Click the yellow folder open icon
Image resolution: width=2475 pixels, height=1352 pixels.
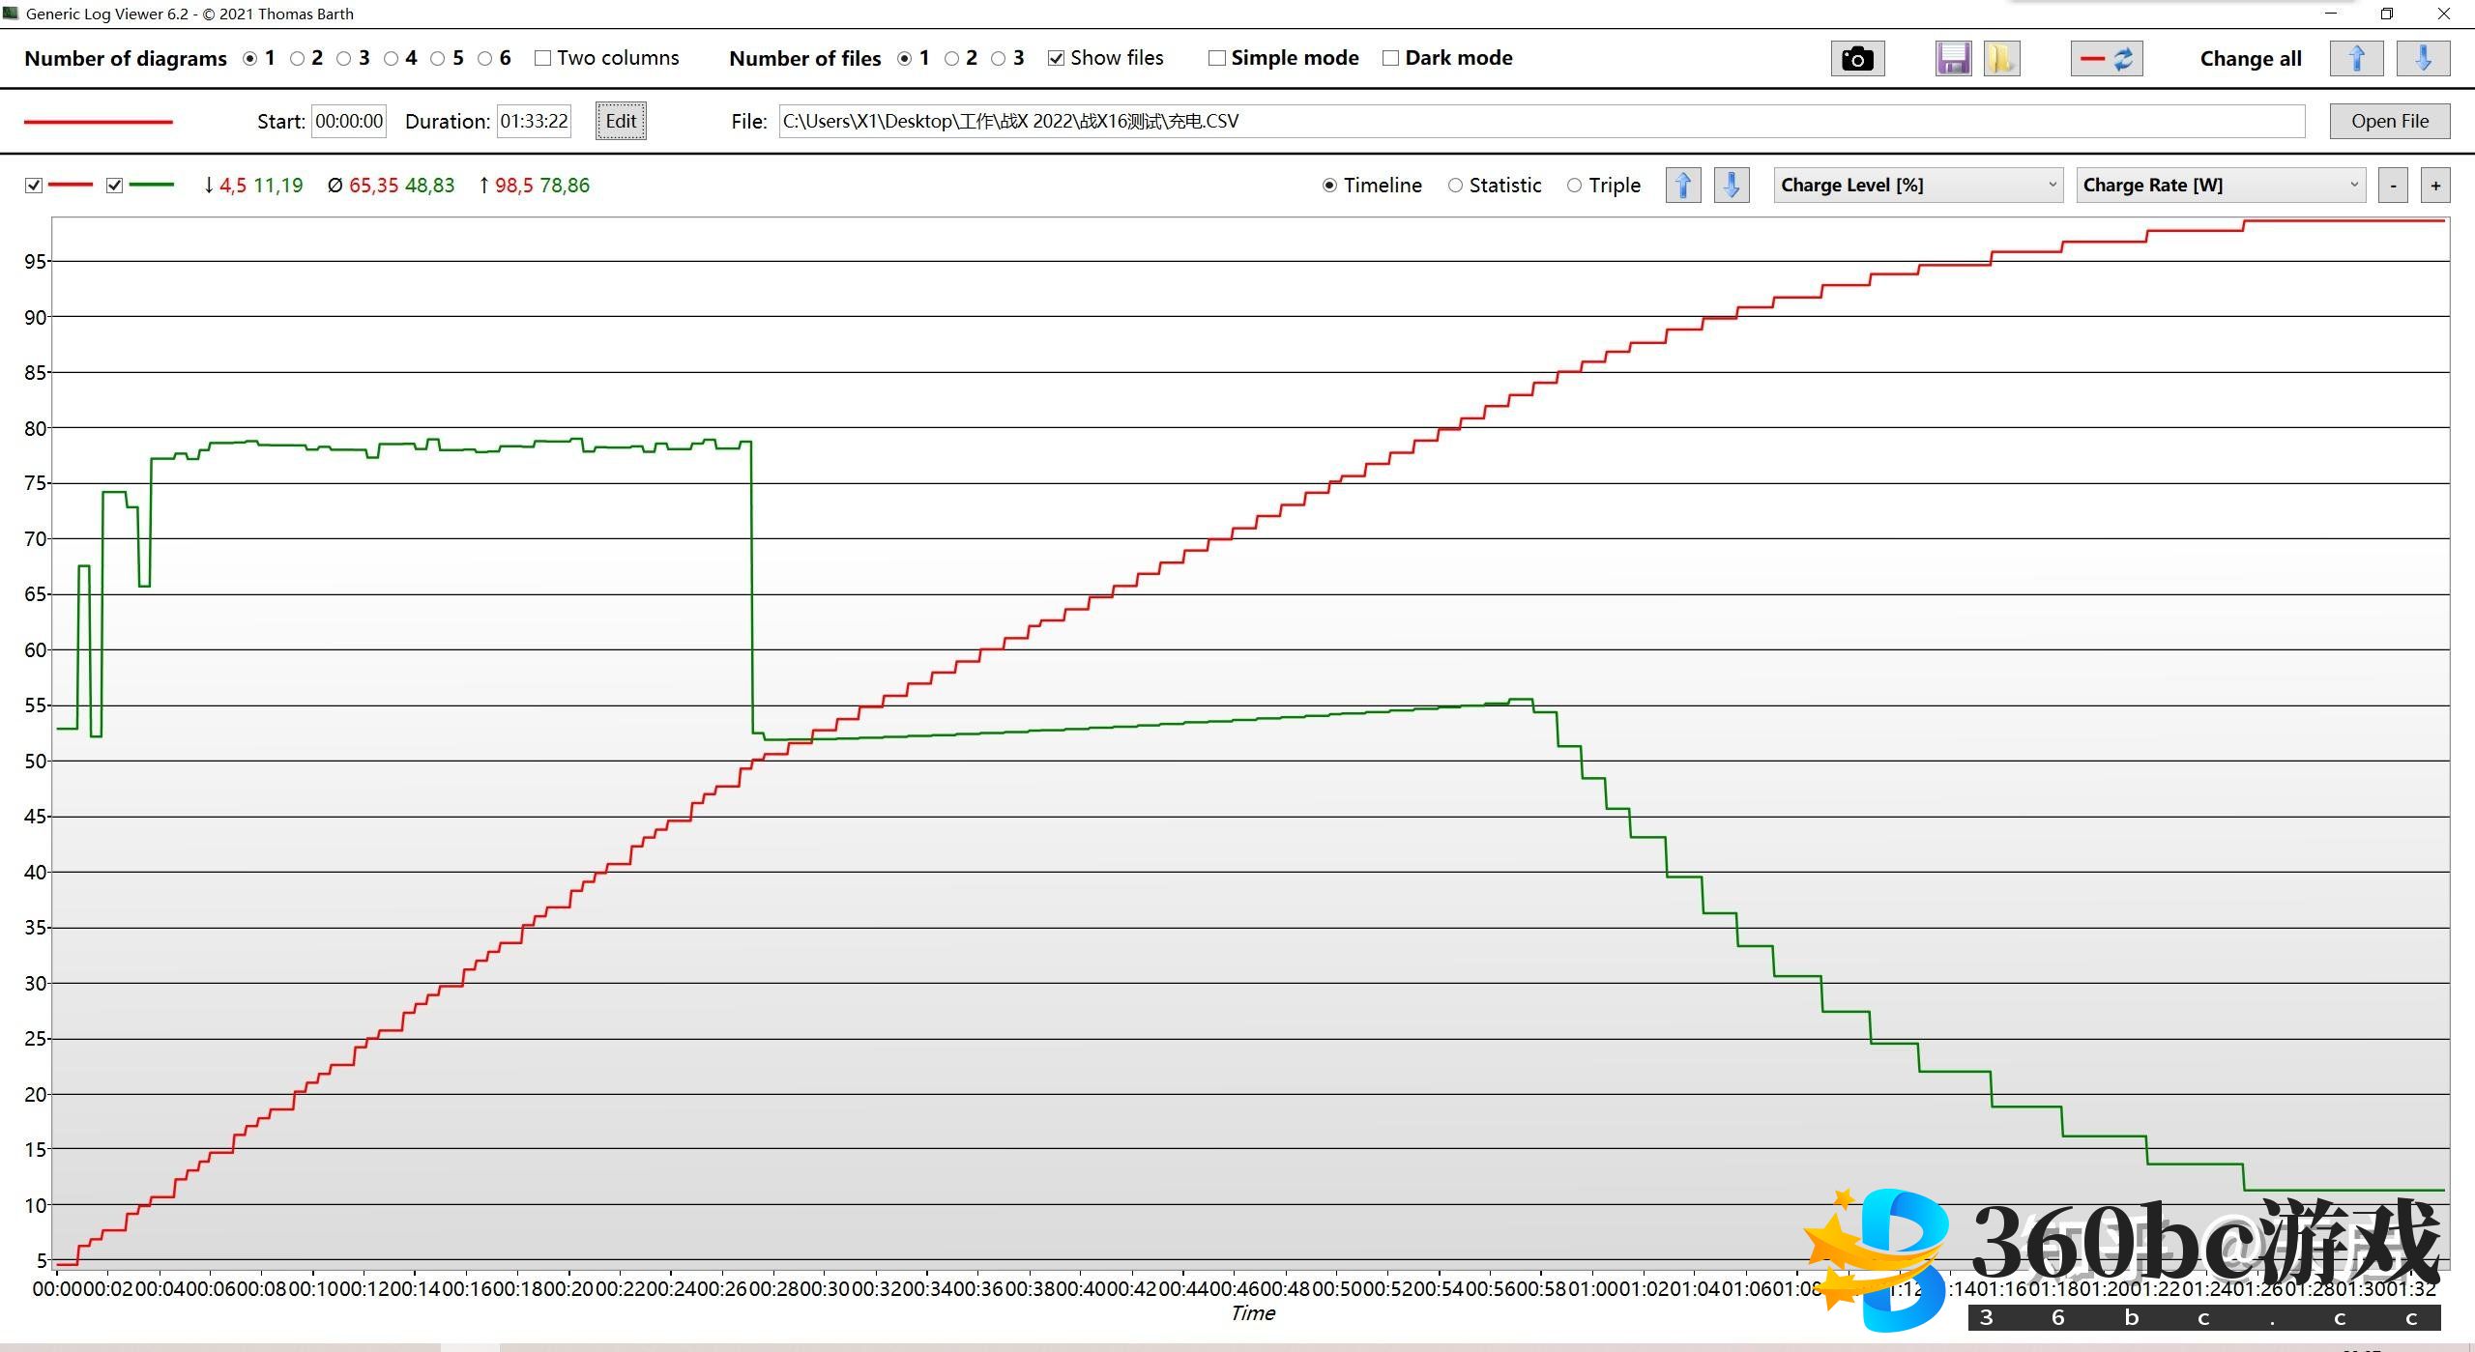pyautogui.click(x=2000, y=59)
